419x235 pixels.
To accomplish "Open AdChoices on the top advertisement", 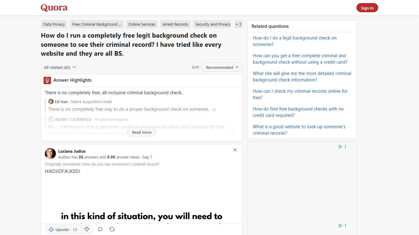I will (340, 147).
